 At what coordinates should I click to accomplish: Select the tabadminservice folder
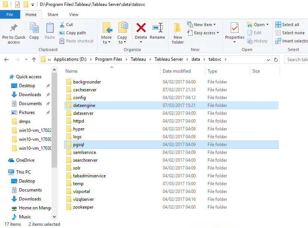point(171,176)
